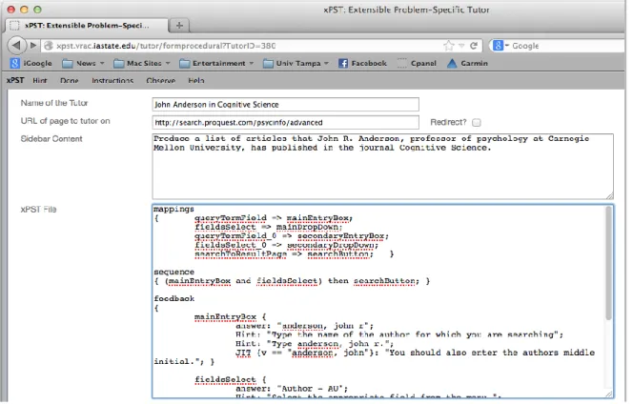Viewport: 633px width, 404px height.
Task: Open the iGoogle bookmark
Action: (x=31, y=64)
